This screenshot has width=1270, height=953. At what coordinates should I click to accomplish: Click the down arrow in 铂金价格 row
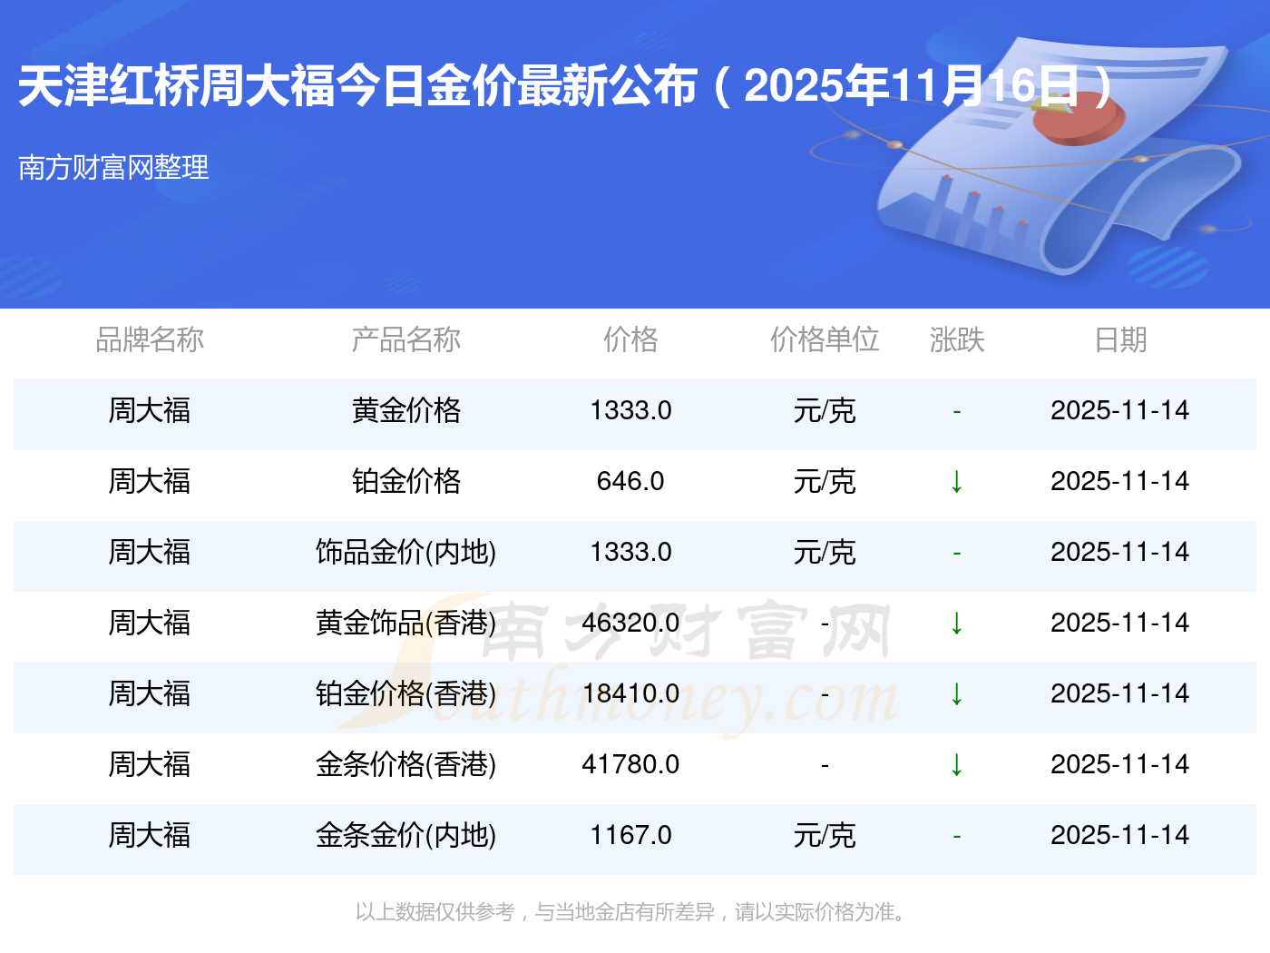956,481
